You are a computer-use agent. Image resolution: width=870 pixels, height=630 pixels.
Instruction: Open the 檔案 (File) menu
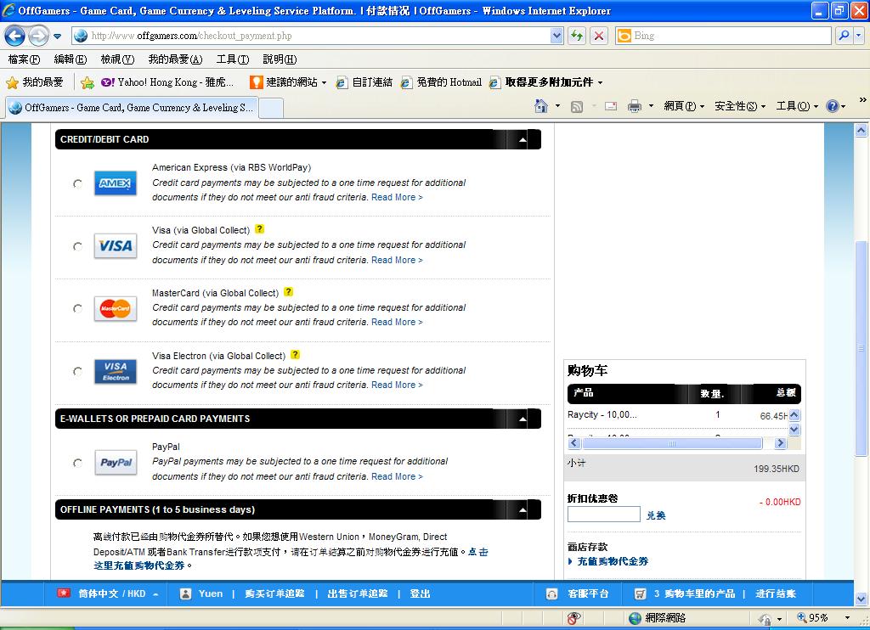click(x=24, y=59)
